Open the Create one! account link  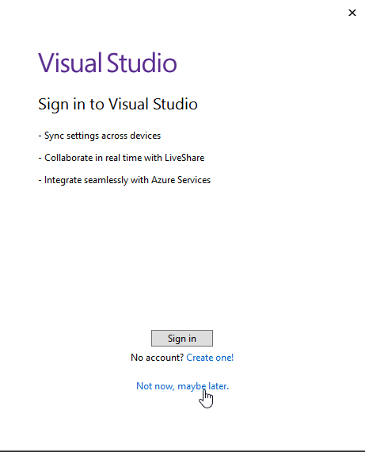coord(210,358)
